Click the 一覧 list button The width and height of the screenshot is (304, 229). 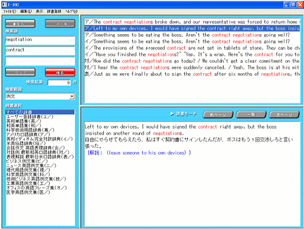(251, 114)
